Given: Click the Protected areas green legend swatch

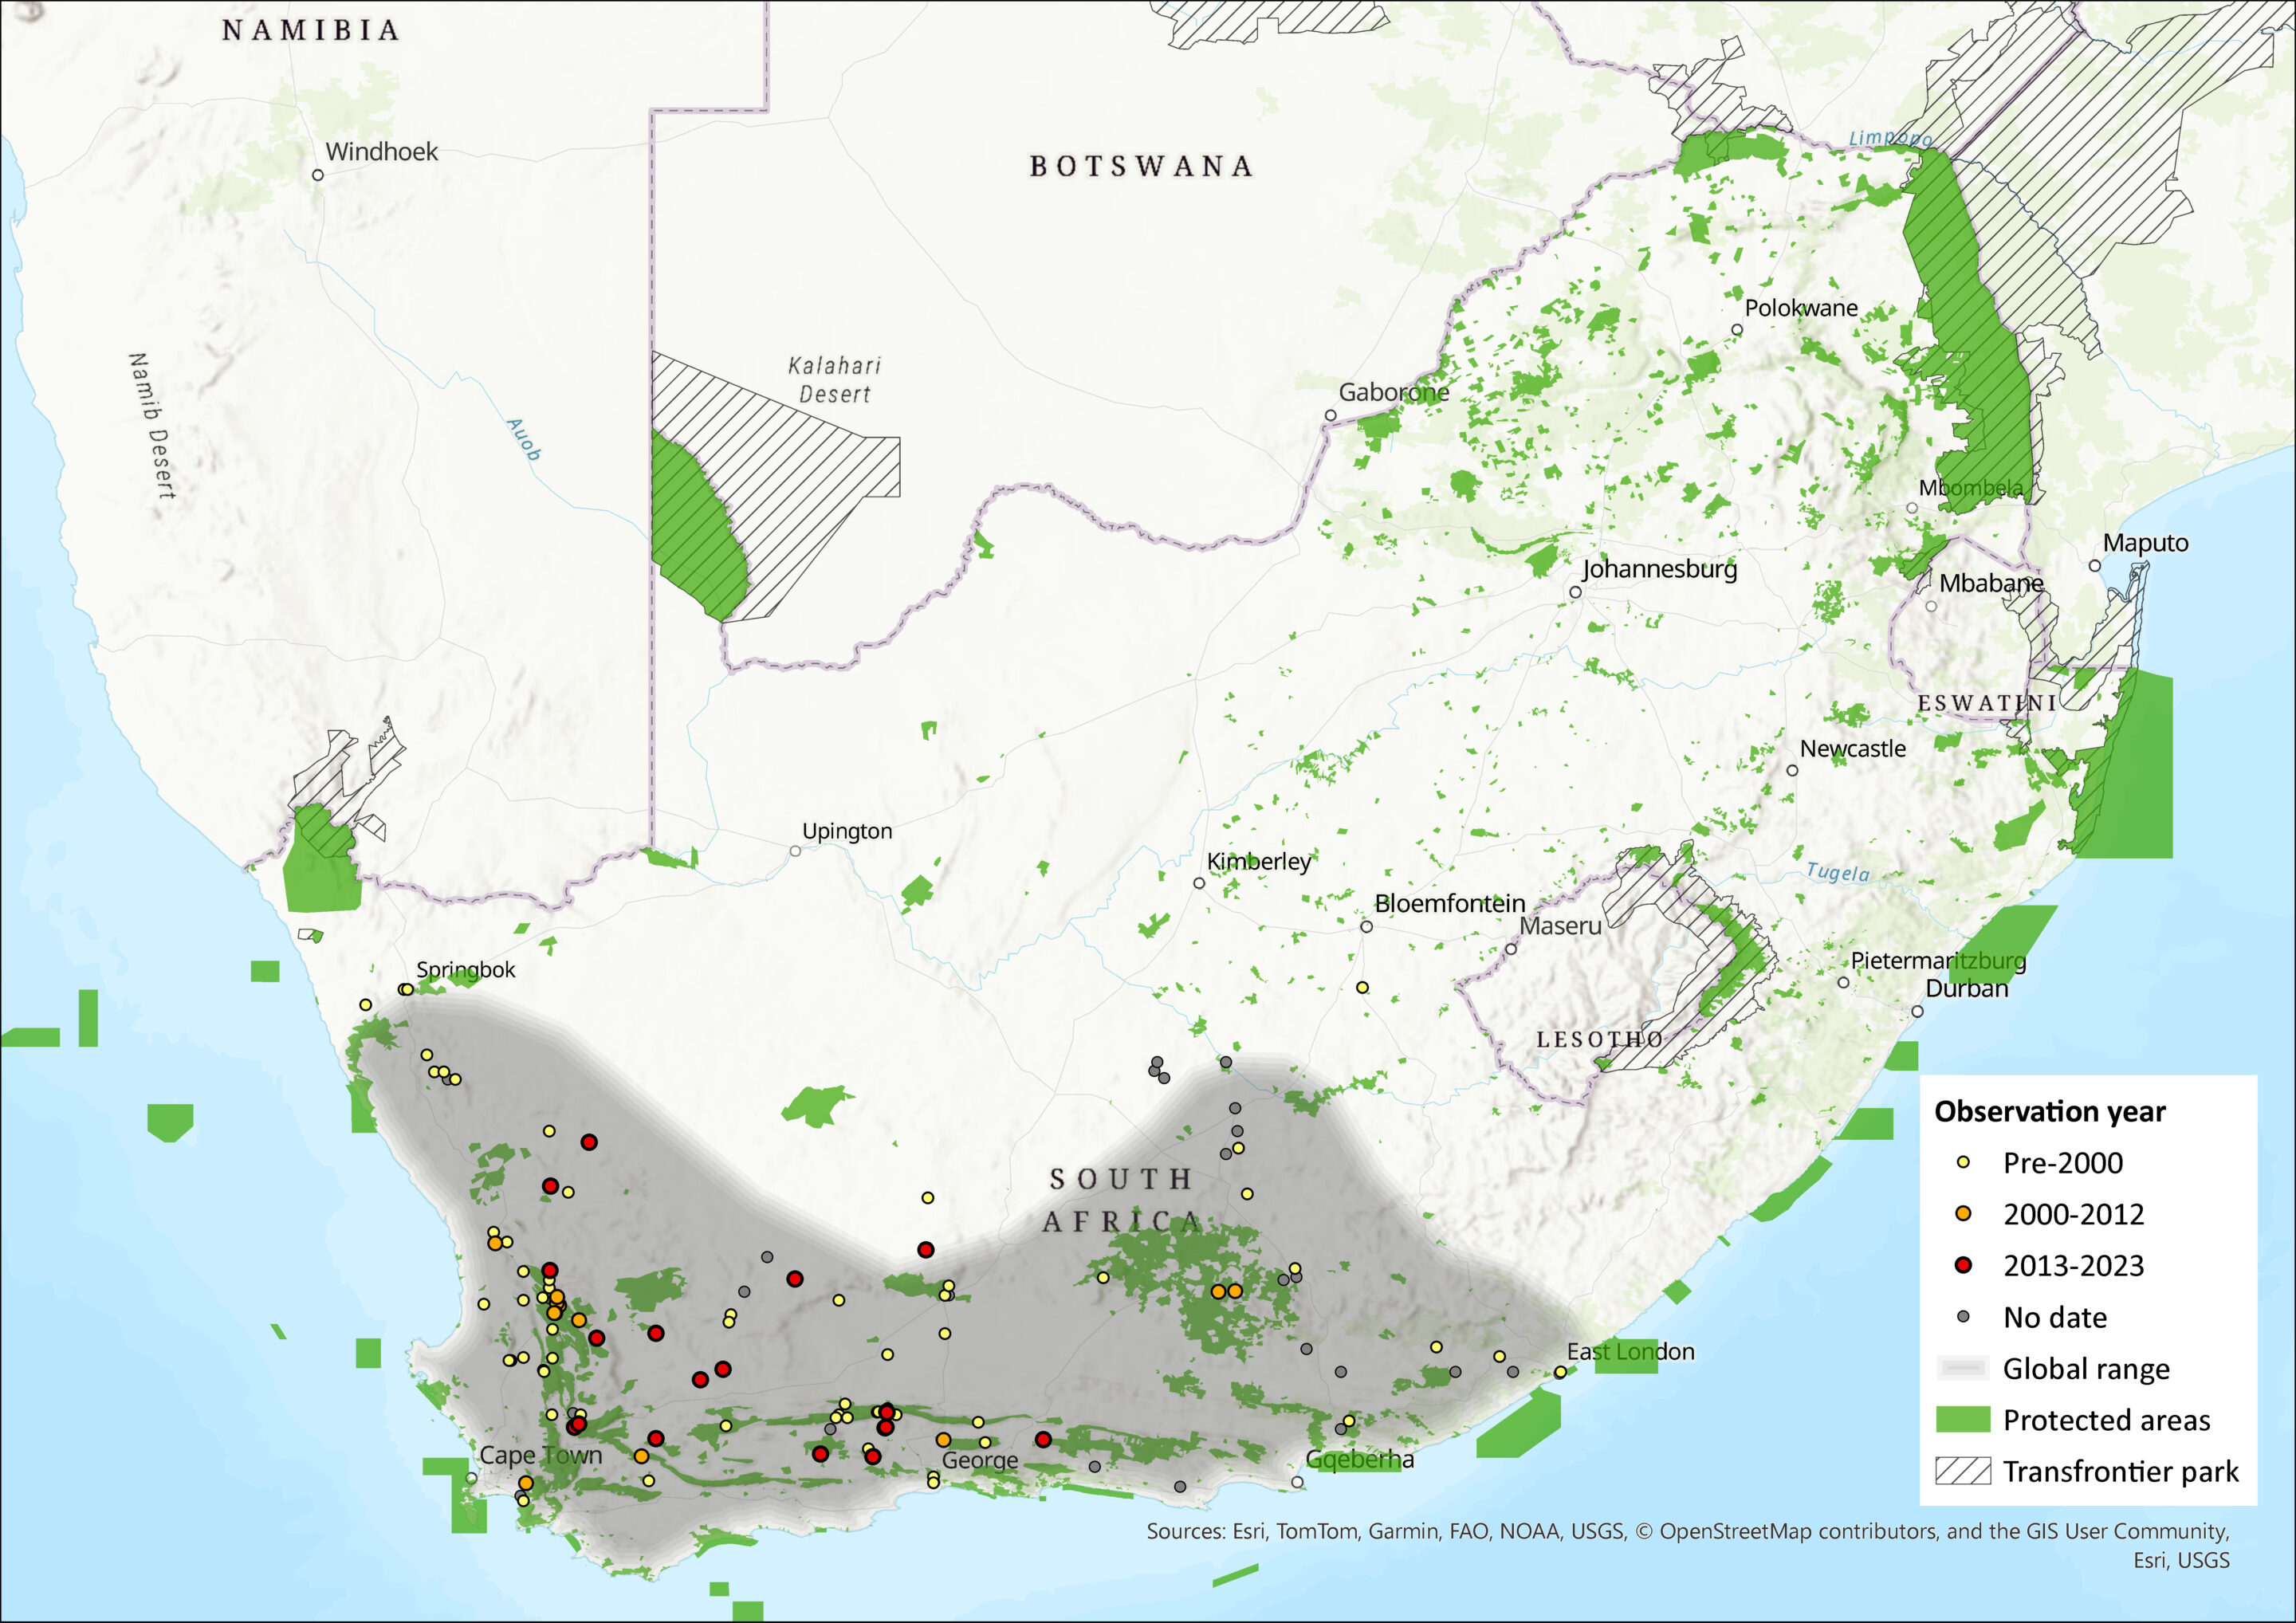Looking at the screenshot, I should pos(1963,1419).
